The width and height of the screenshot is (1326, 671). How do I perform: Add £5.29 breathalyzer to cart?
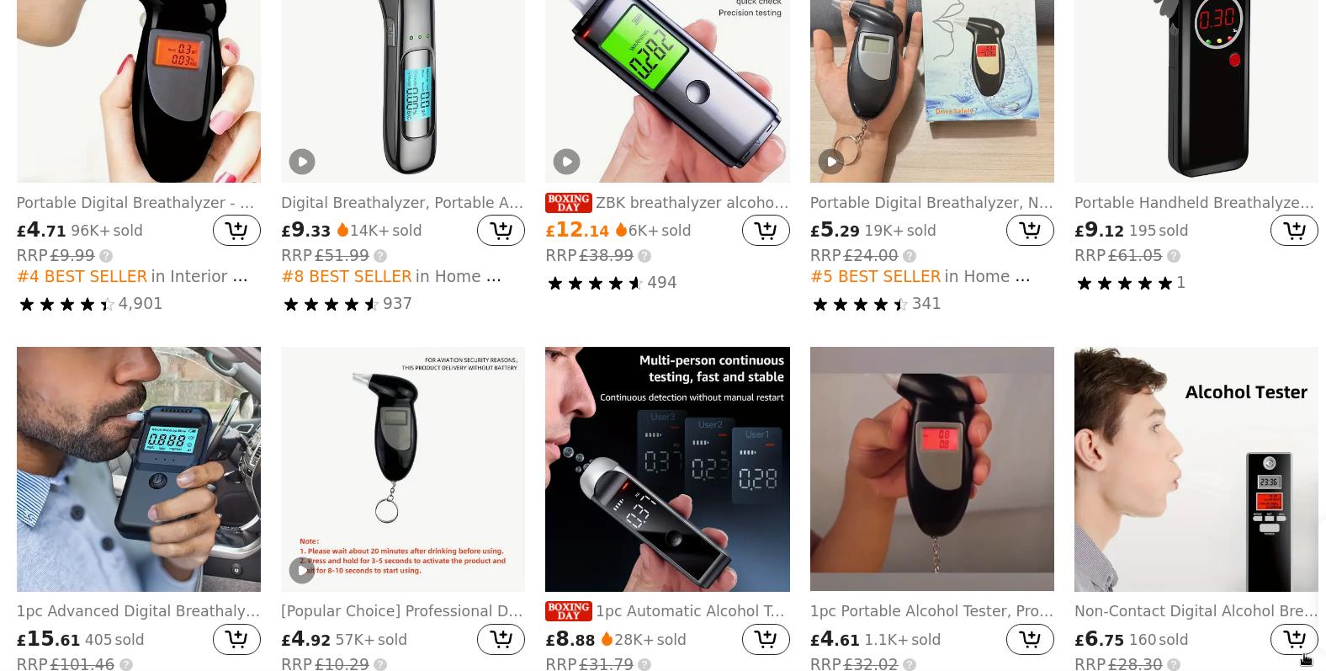(x=1030, y=230)
